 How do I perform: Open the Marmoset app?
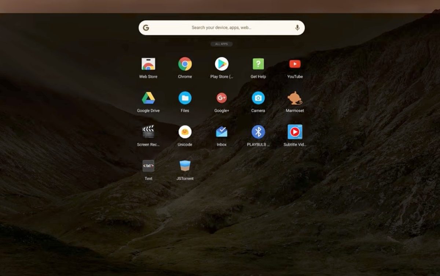tap(294, 99)
